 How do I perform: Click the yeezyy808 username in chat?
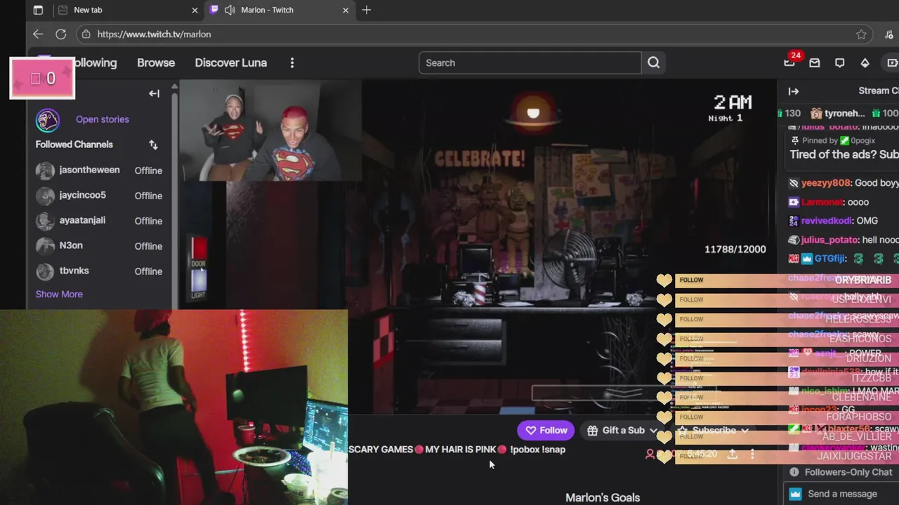coord(825,183)
